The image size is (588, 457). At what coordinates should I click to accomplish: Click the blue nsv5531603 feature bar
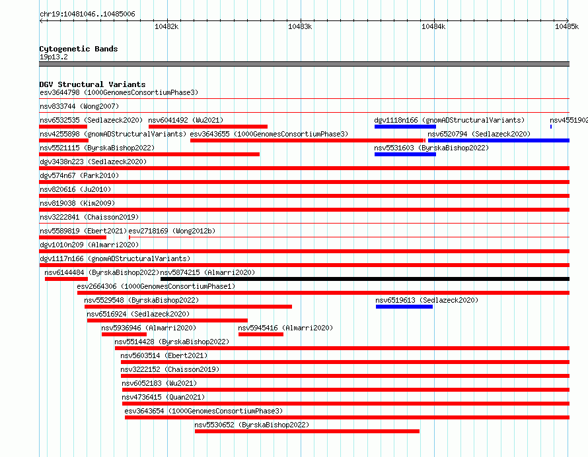[405, 154]
